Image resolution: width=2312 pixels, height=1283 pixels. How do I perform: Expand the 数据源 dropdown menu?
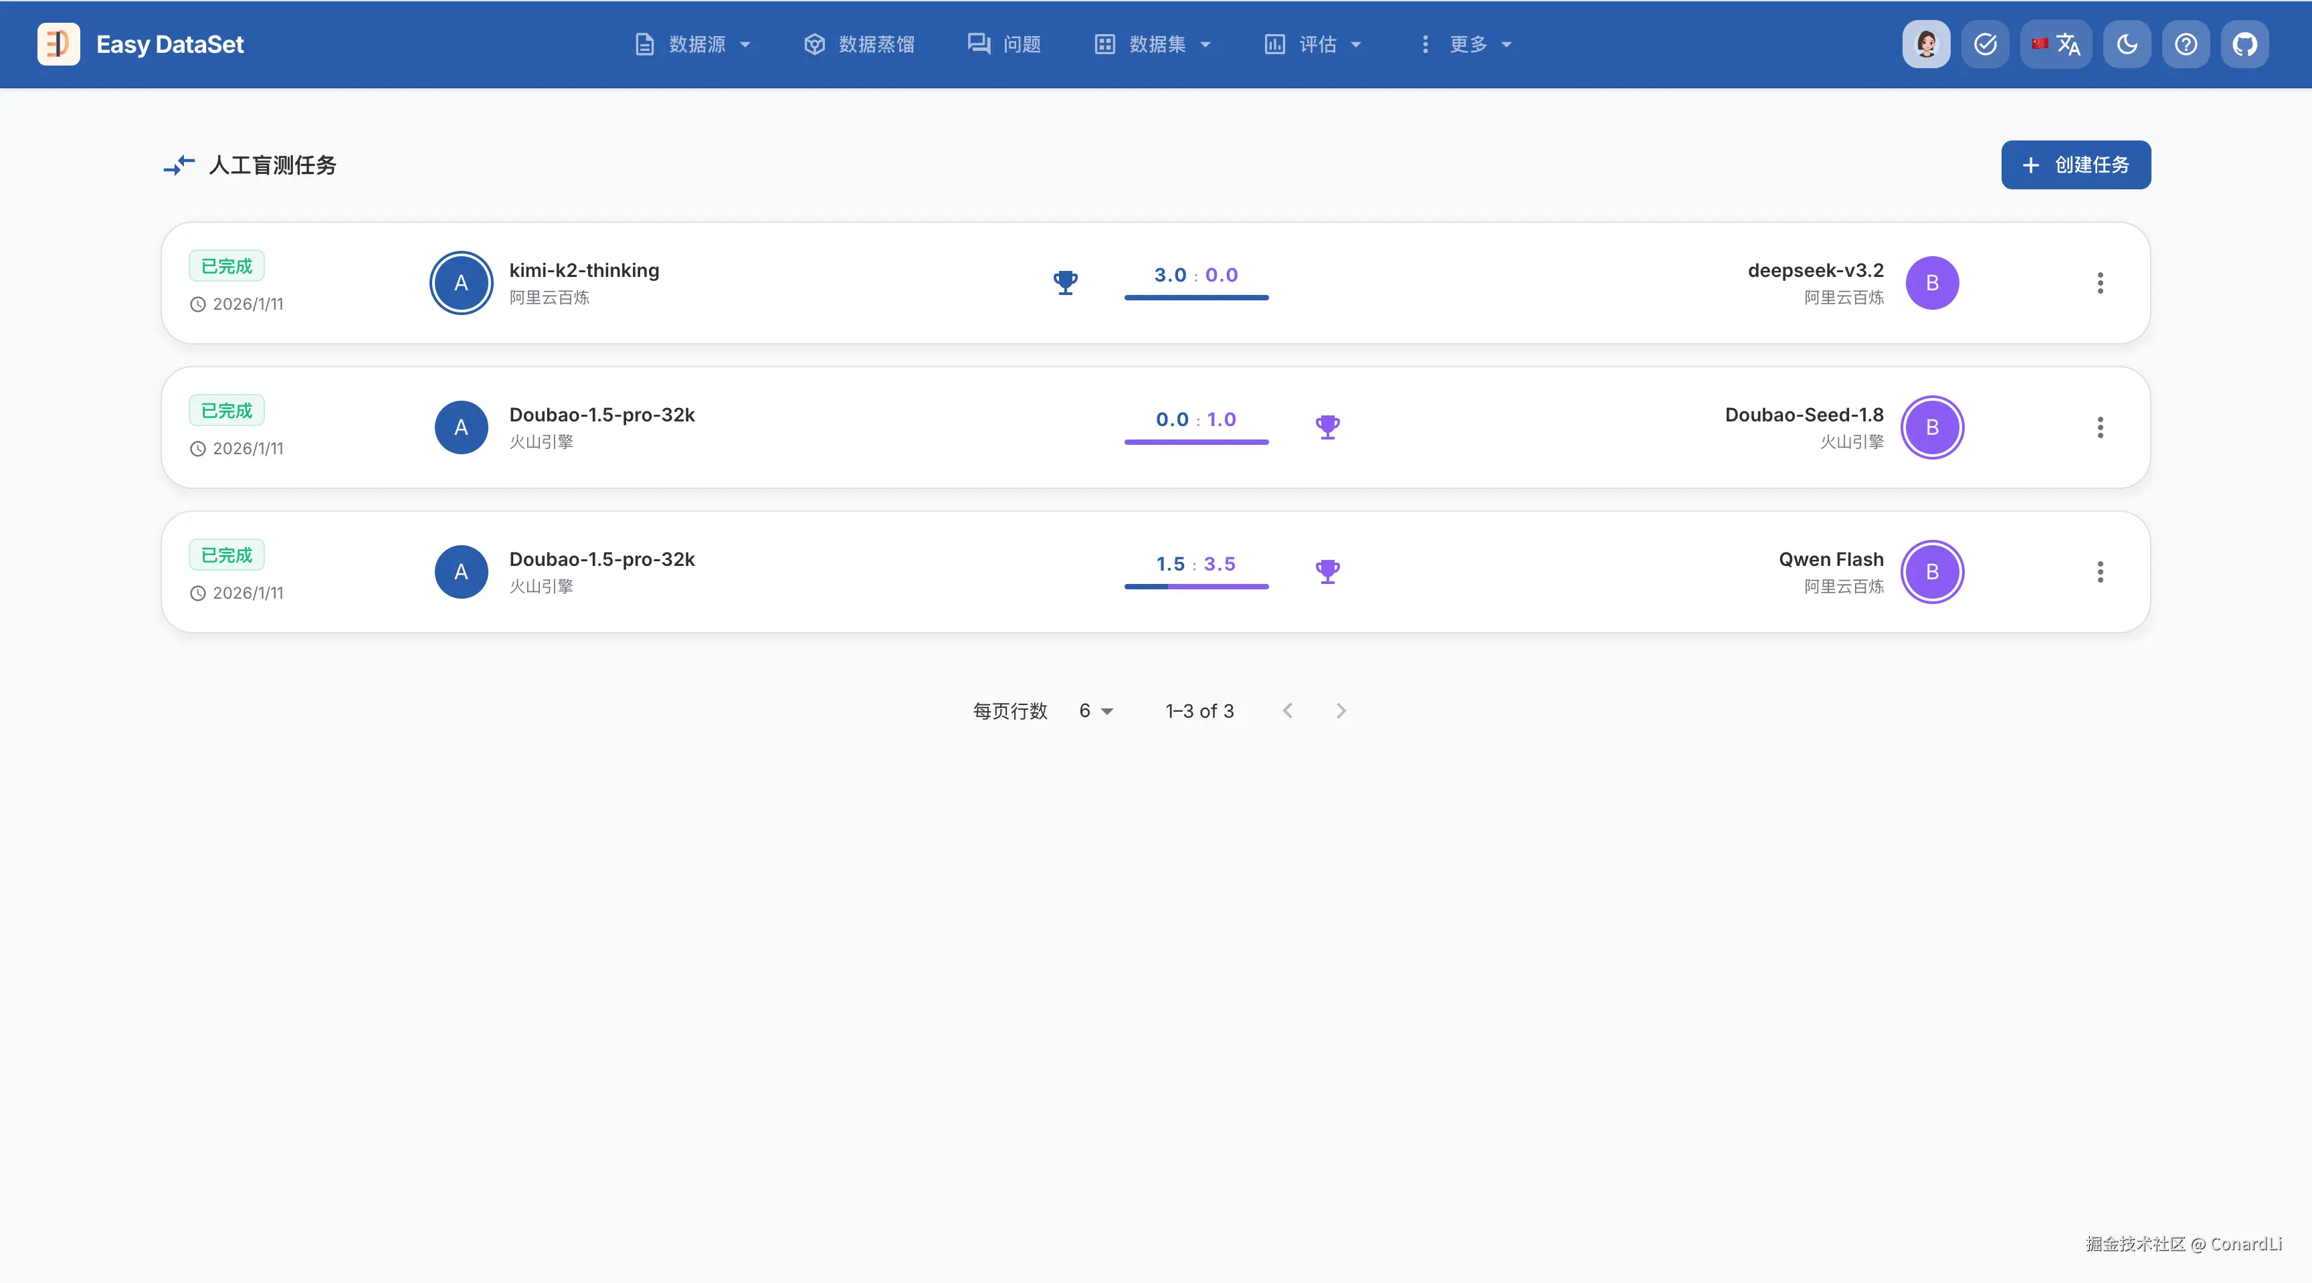(x=693, y=44)
